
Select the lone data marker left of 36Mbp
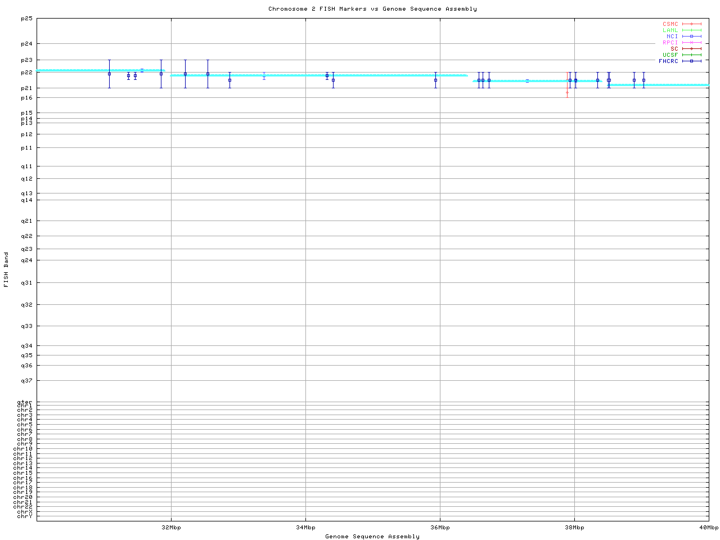[x=435, y=80]
